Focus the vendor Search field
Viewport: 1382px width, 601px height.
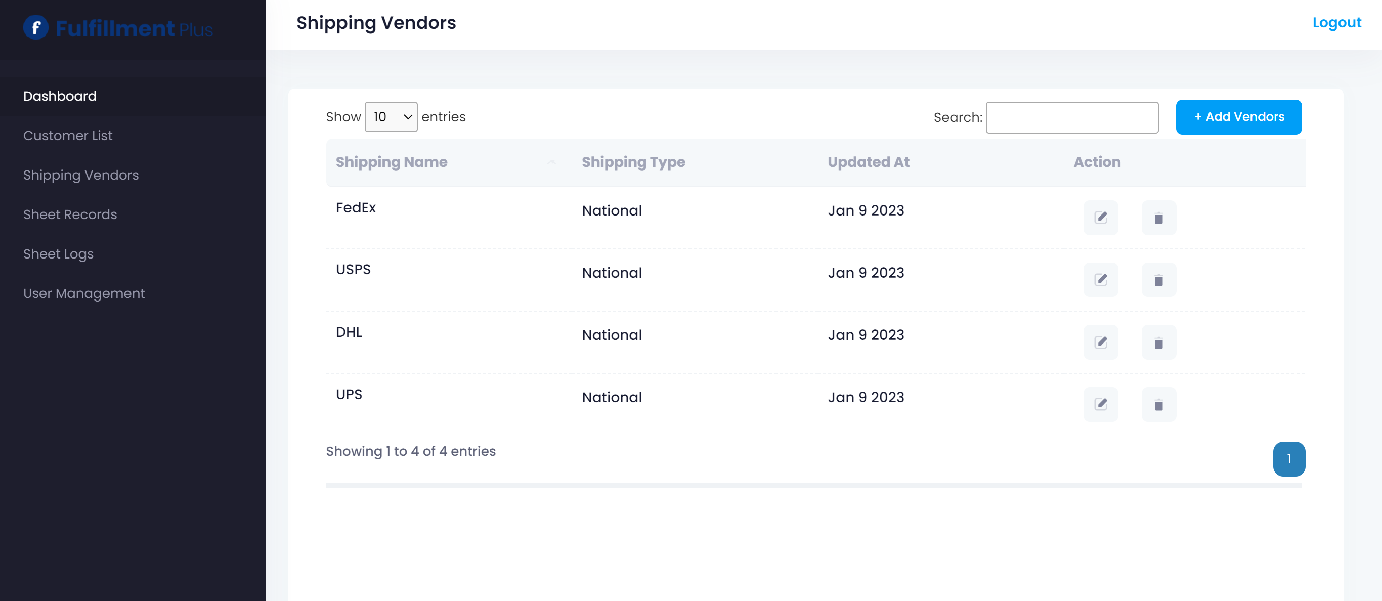(x=1072, y=117)
